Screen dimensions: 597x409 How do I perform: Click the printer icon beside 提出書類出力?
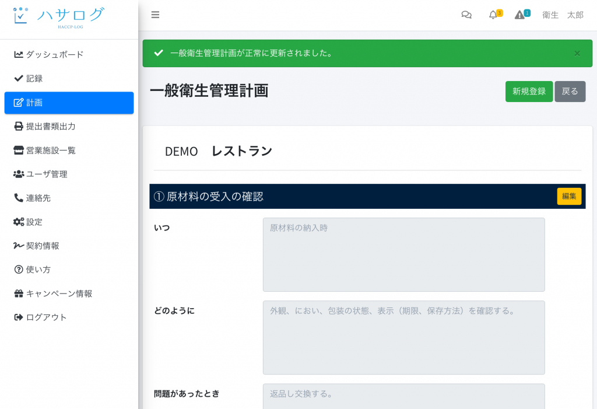point(18,126)
